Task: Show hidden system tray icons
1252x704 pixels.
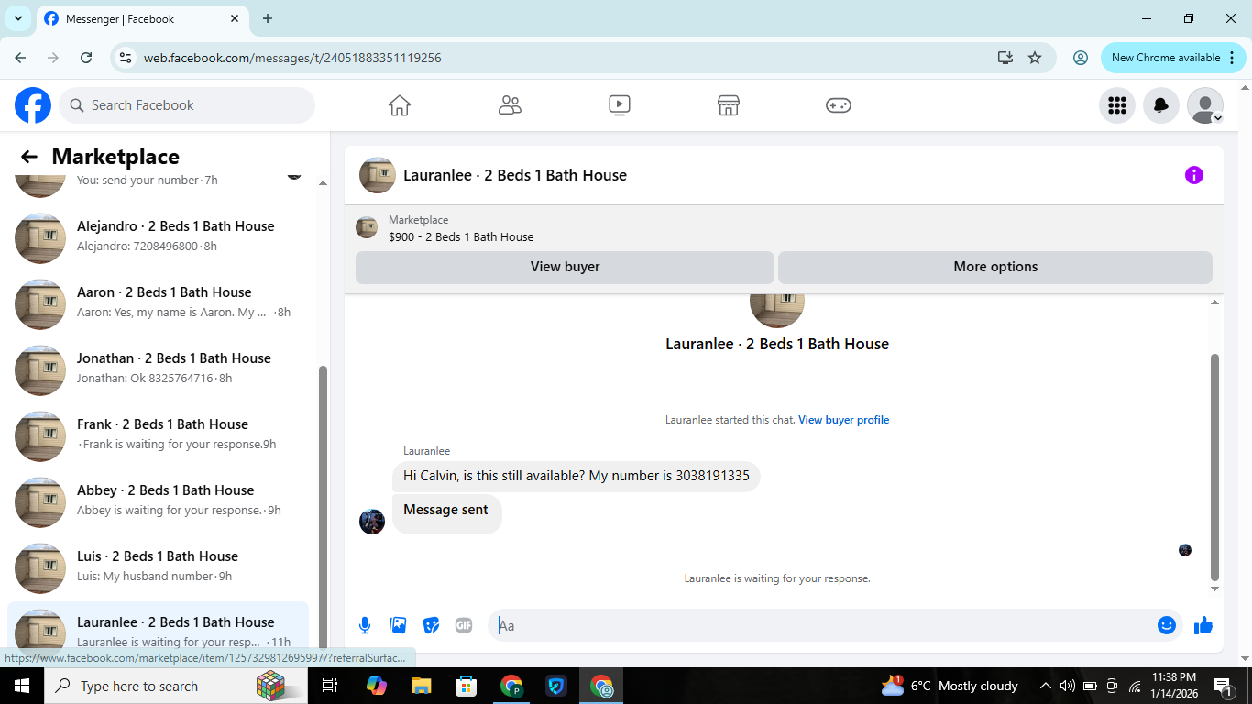Action: point(1045,686)
